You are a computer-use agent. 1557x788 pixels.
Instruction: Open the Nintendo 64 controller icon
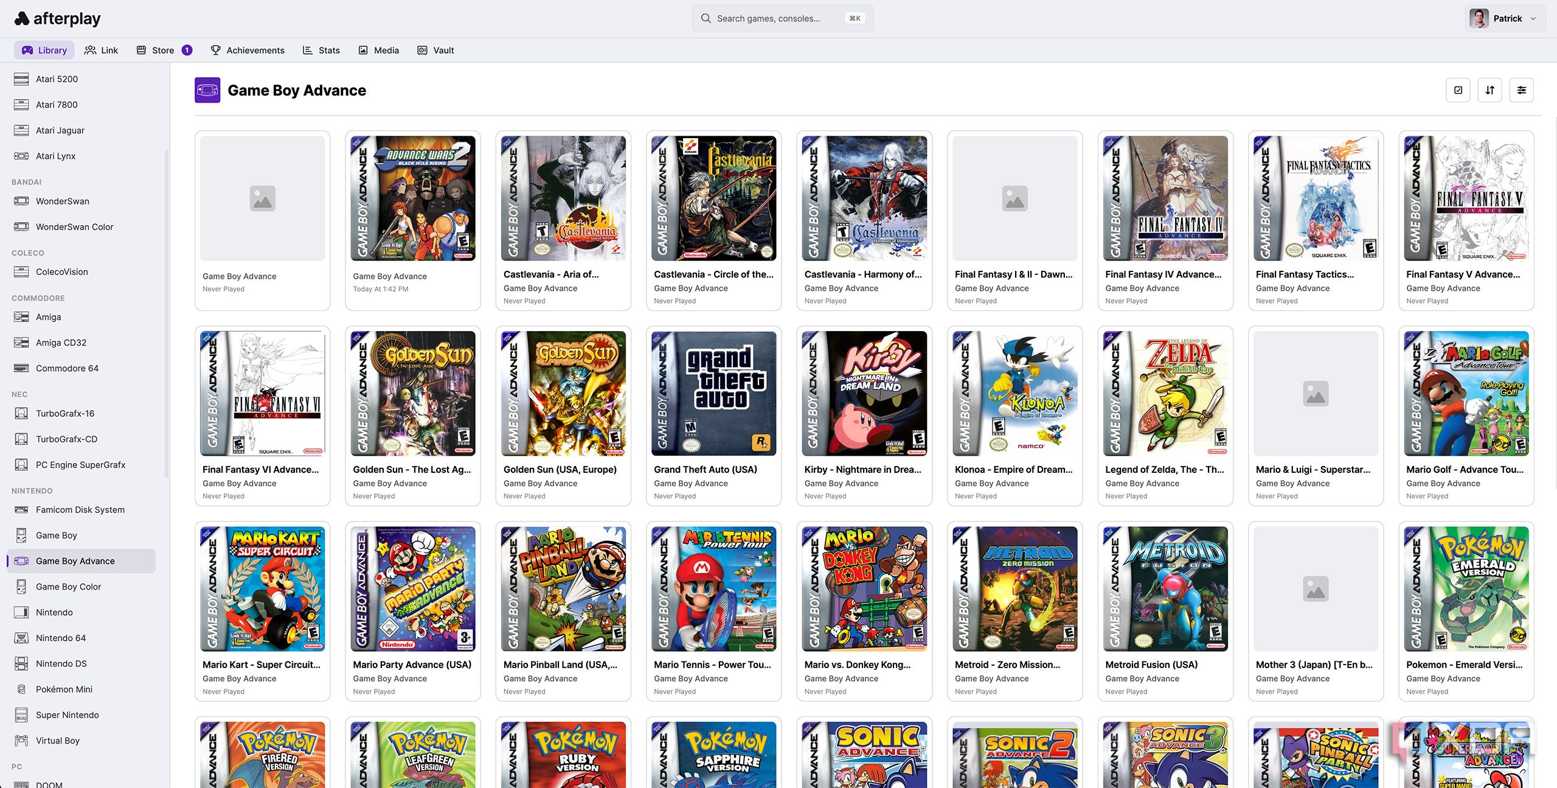point(21,638)
